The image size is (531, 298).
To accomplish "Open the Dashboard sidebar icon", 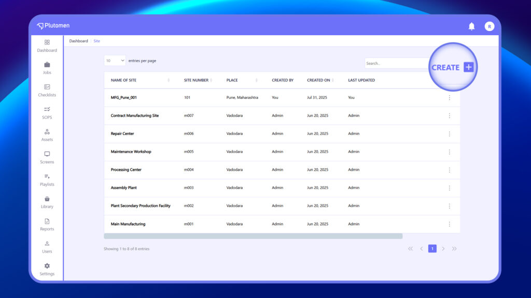I will 47,42.
